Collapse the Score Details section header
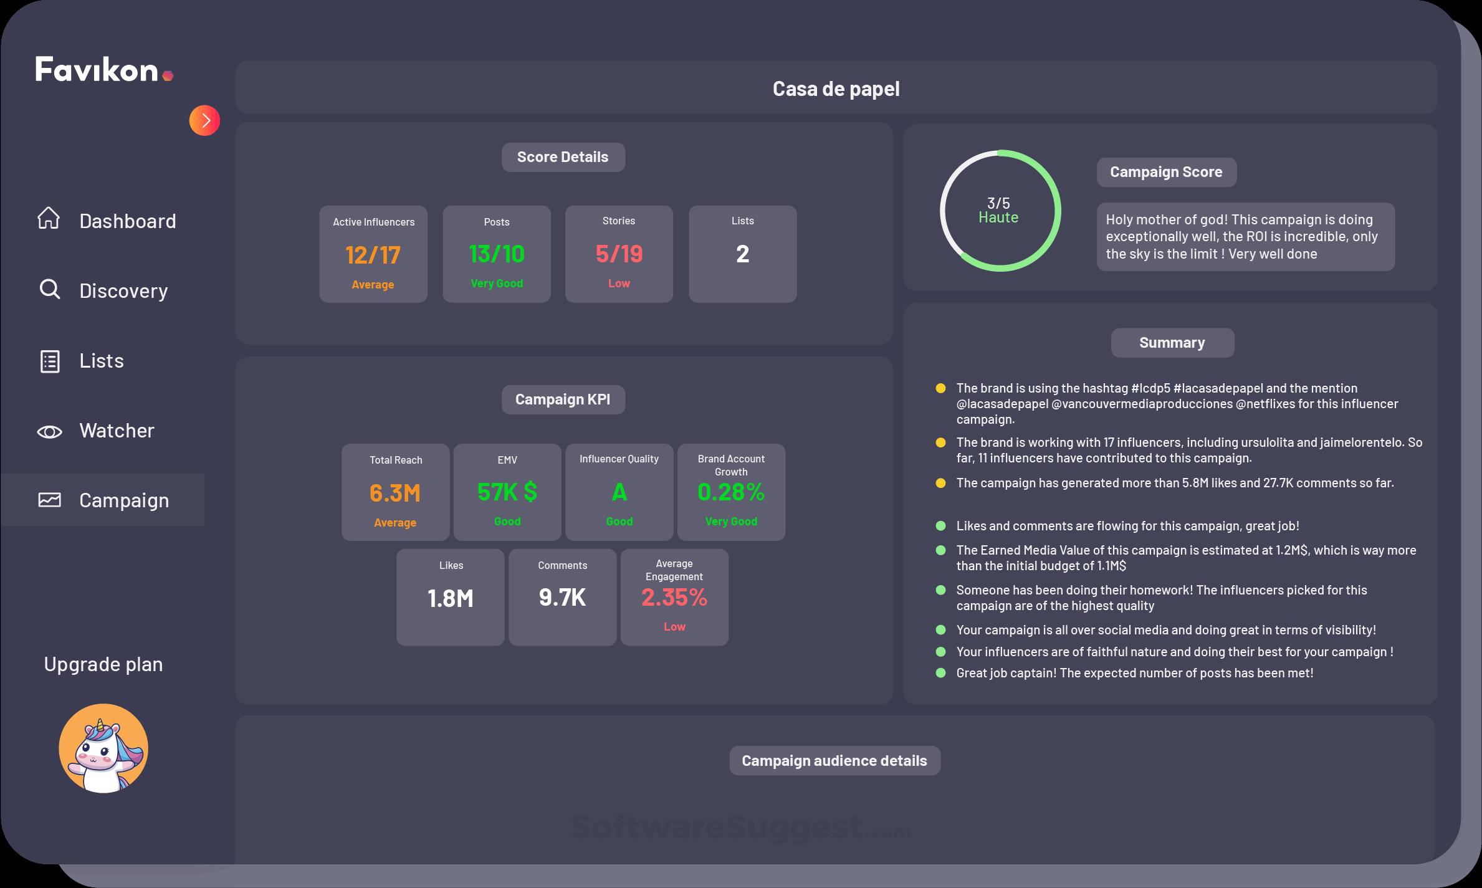 pos(563,156)
